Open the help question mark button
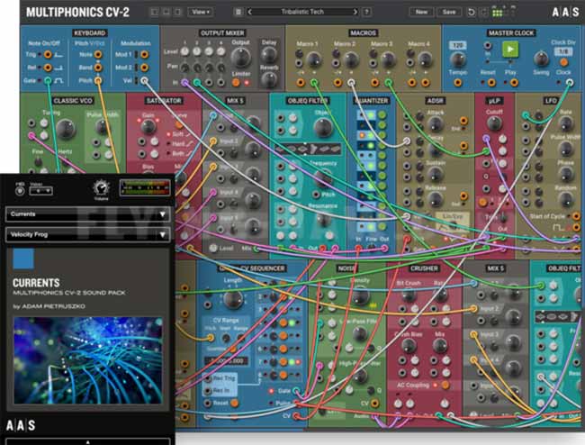This screenshot has width=585, height=445. tap(367, 12)
